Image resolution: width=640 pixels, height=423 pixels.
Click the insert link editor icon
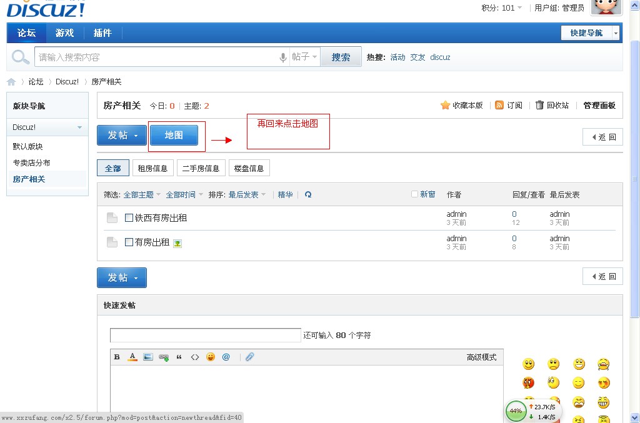pos(164,357)
